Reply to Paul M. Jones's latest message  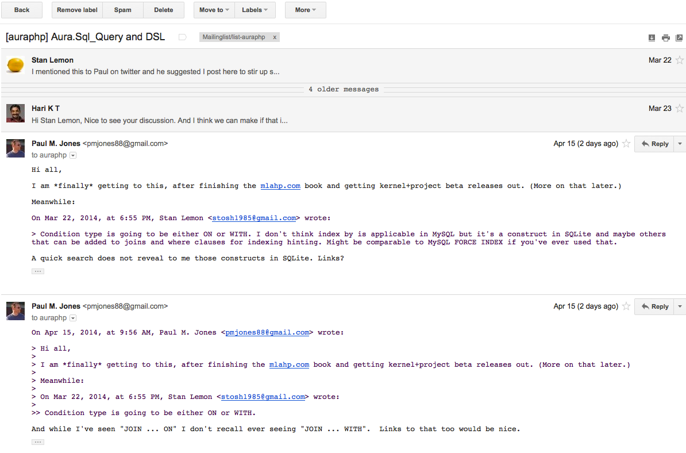(654, 306)
